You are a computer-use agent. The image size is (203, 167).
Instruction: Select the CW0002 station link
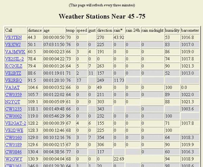[13, 116]
